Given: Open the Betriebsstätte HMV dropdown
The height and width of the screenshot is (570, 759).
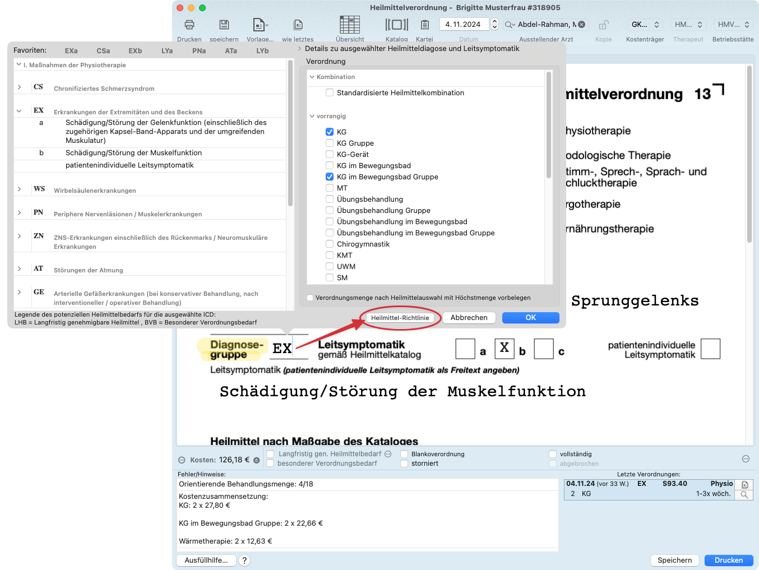Looking at the screenshot, I should (x=733, y=25).
